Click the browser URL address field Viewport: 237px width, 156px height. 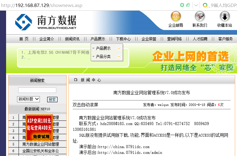point(42,5)
